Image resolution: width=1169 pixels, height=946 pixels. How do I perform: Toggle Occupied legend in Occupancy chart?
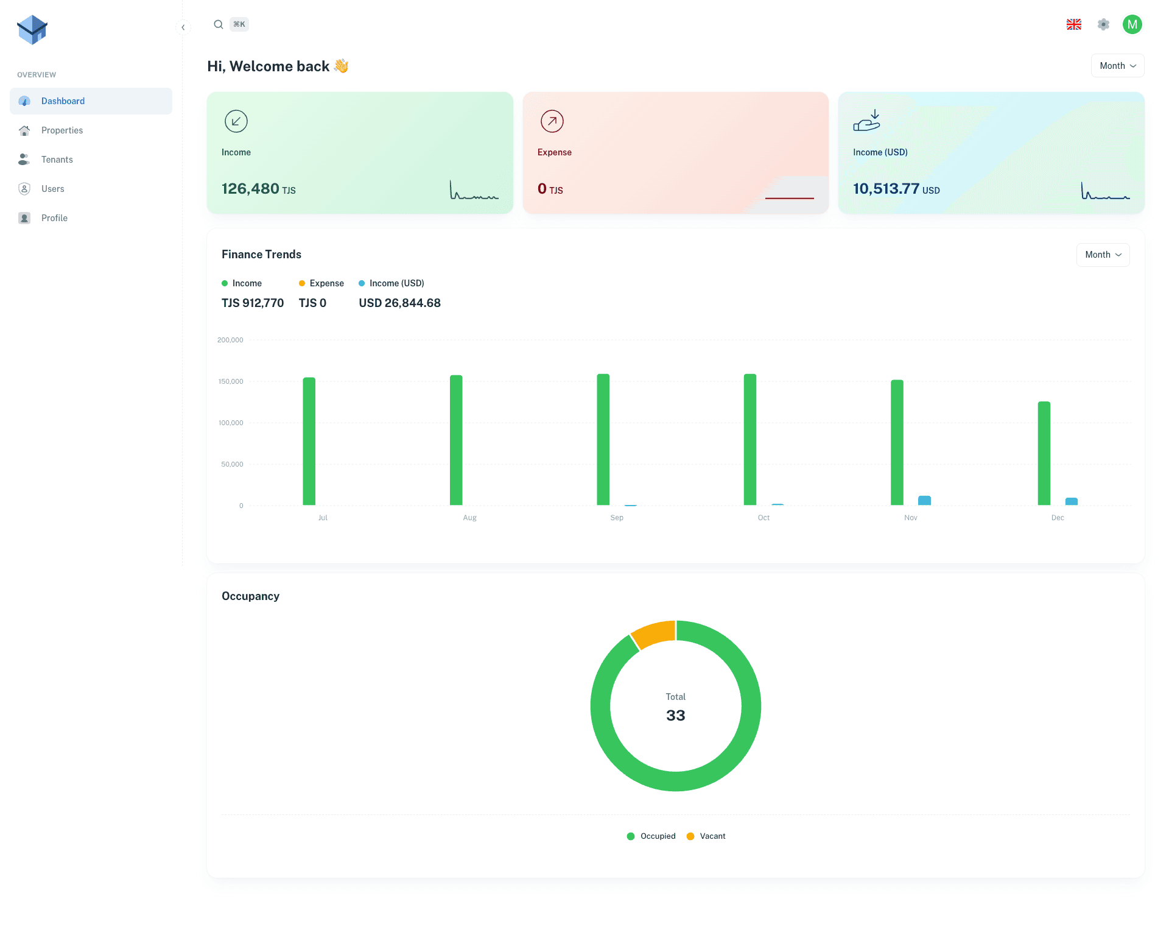651,836
